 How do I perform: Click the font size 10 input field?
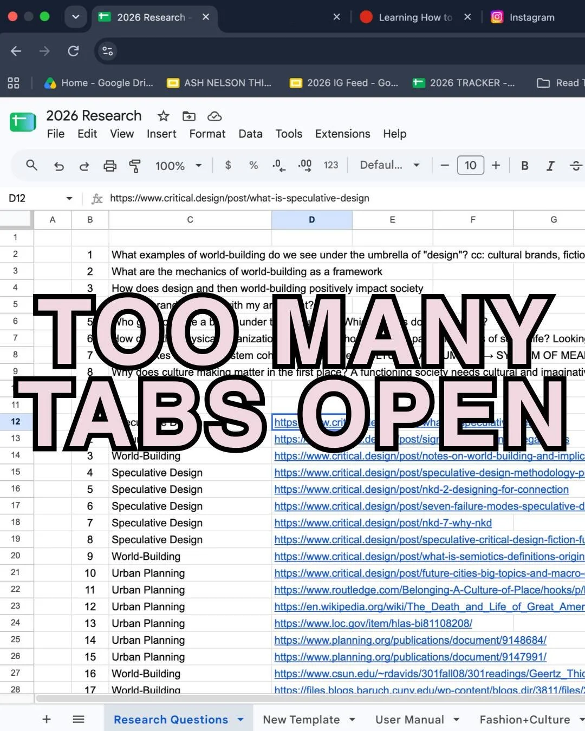point(471,165)
